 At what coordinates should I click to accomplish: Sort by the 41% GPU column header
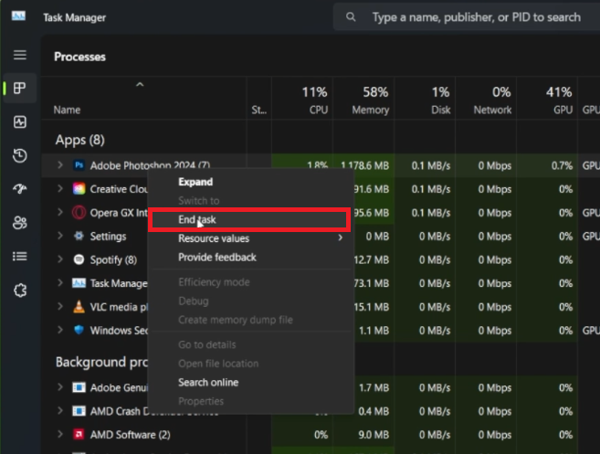(547, 99)
